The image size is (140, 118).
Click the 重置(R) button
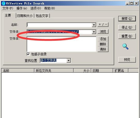click(x=127, y=36)
